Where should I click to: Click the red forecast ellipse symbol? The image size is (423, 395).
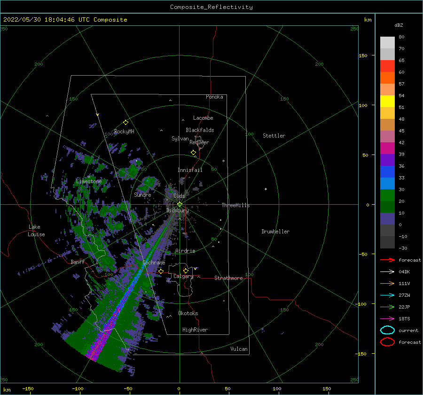(387, 342)
